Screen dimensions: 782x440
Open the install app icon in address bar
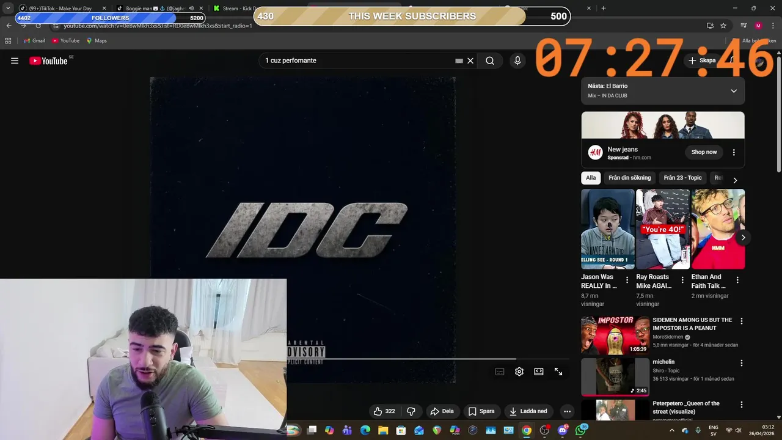pos(710,26)
